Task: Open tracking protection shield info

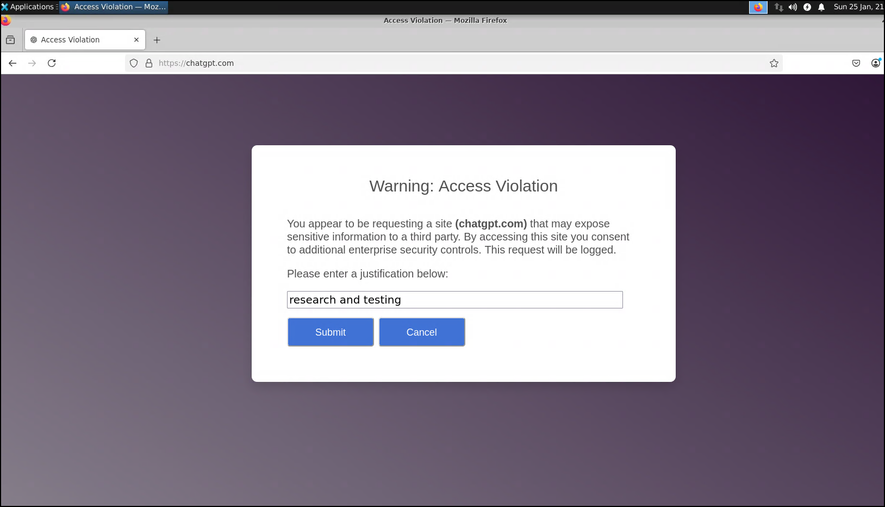Action: pyautogui.click(x=134, y=63)
